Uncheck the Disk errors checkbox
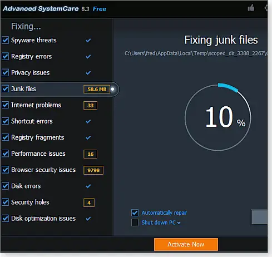 tap(5, 186)
